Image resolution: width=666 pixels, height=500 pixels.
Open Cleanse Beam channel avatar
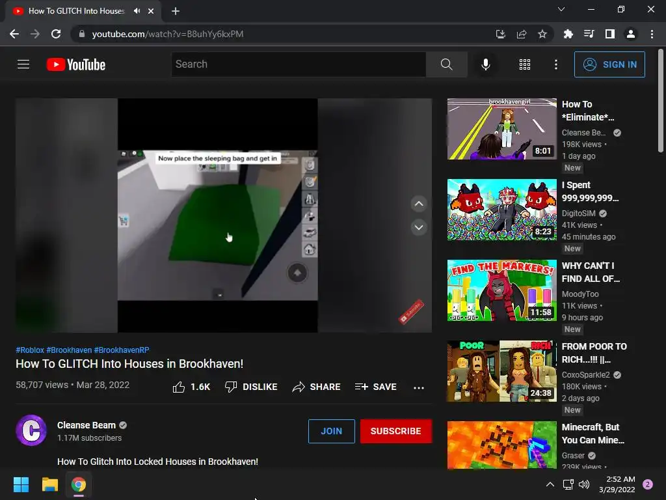tap(31, 430)
